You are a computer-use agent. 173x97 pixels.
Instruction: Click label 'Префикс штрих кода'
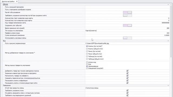pos(12,33)
